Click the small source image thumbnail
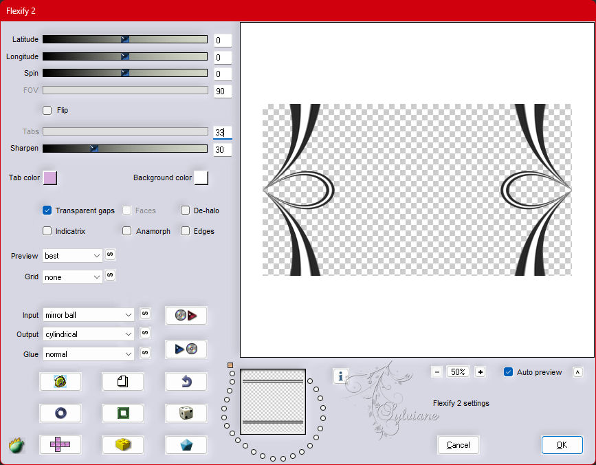Image resolution: width=596 pixels, height=465 pixels. 273,402
